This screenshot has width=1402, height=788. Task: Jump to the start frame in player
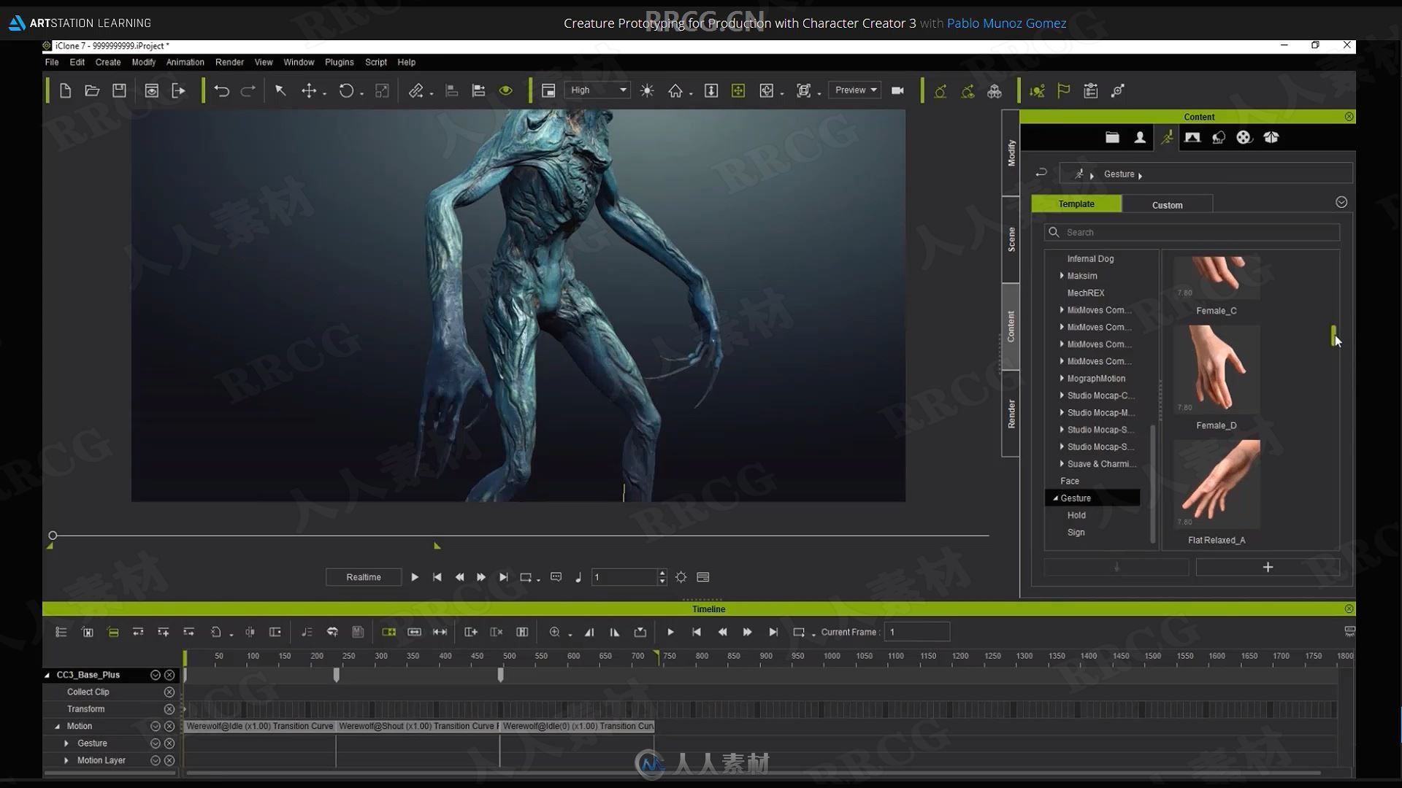click(437, 577)
